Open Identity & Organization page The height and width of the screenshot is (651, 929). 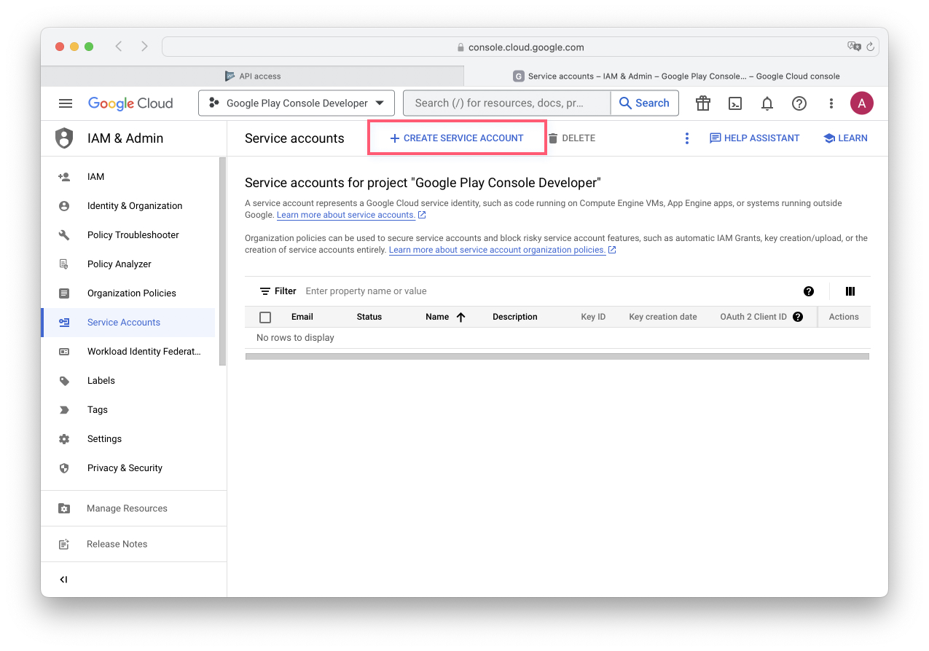coord(134,206)
